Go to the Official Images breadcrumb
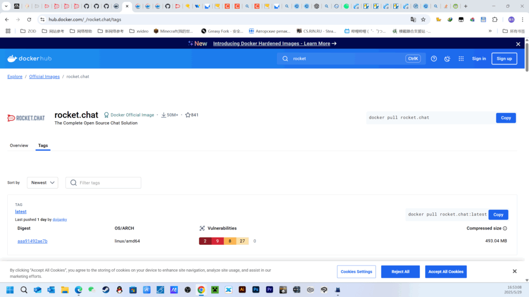The height and width of the screenshot is (297, 529). click(x=44, y=76)
